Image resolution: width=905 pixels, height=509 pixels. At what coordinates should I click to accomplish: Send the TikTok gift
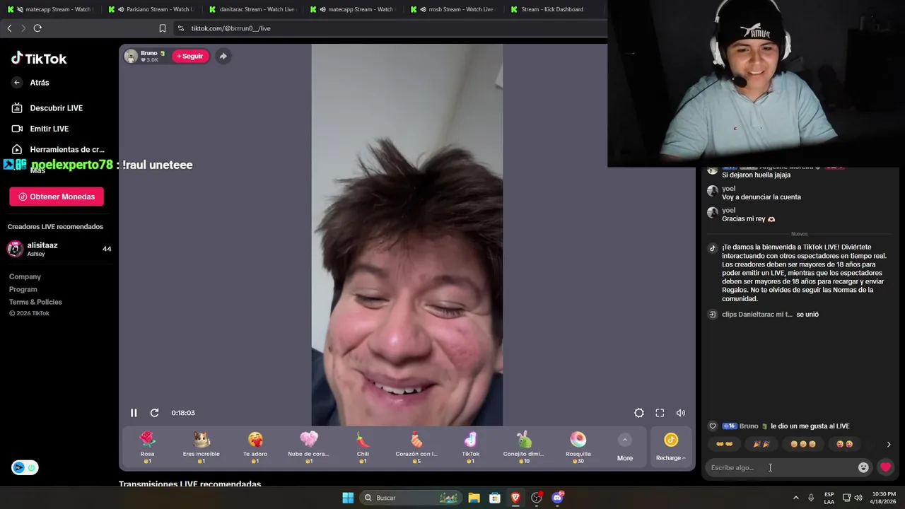click(x=470, y=447)
